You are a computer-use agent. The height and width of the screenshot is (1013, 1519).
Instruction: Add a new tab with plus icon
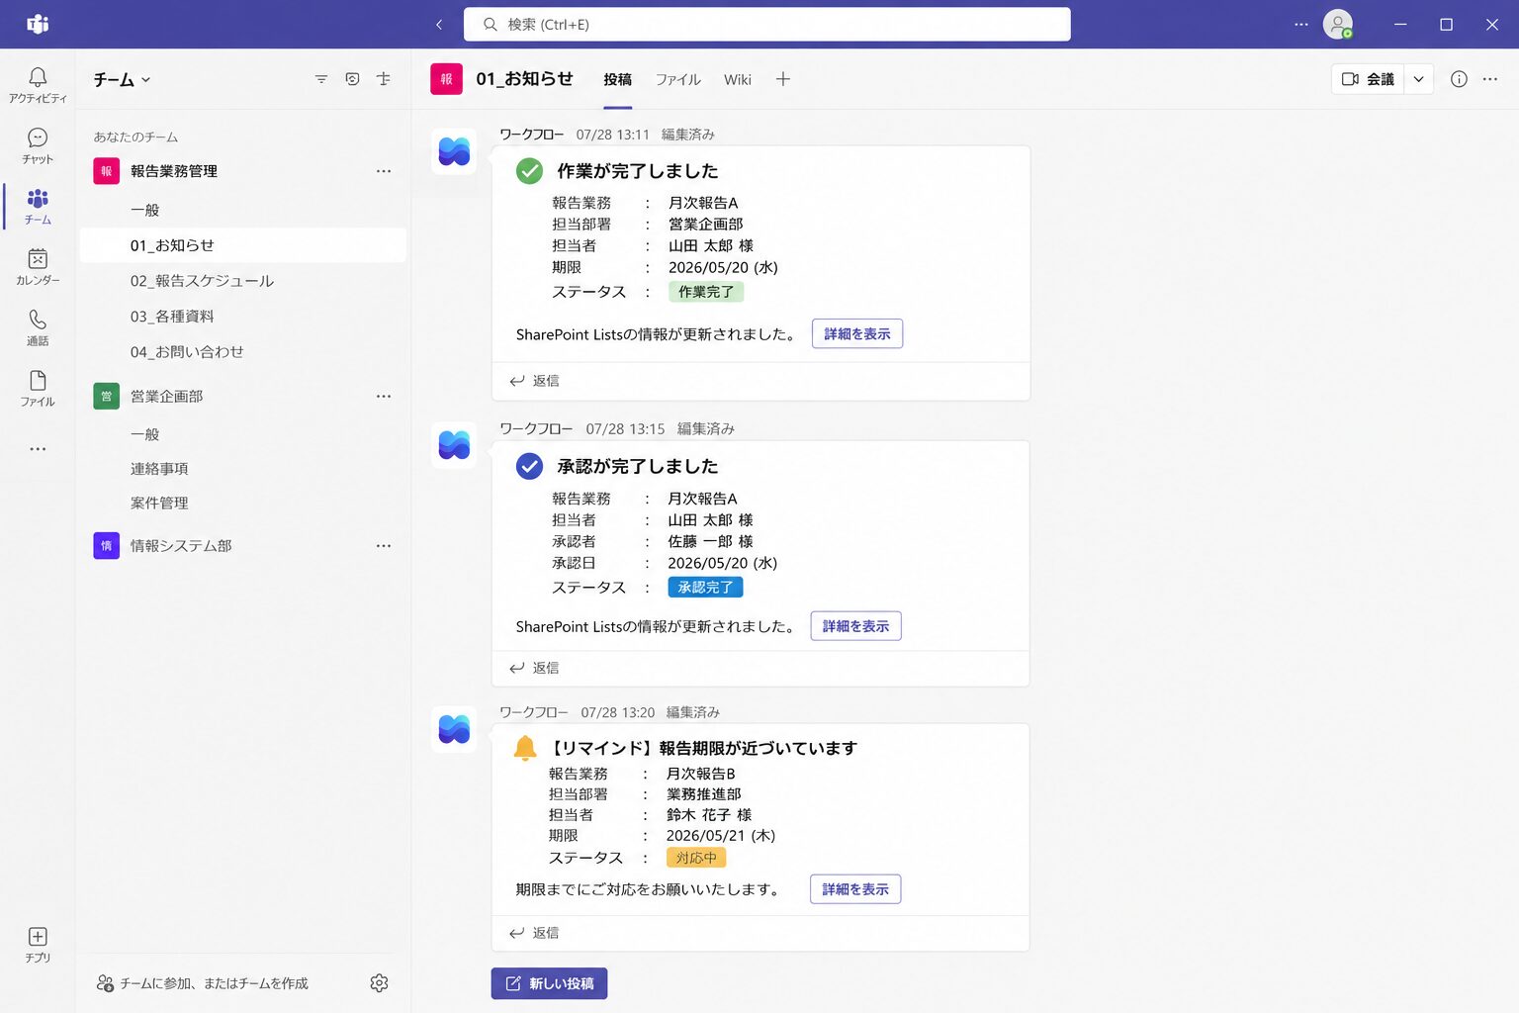783,79
